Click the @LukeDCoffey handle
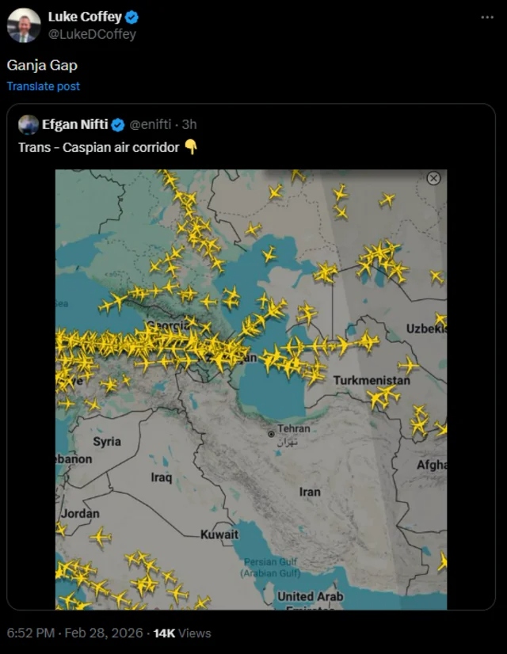 92,34
